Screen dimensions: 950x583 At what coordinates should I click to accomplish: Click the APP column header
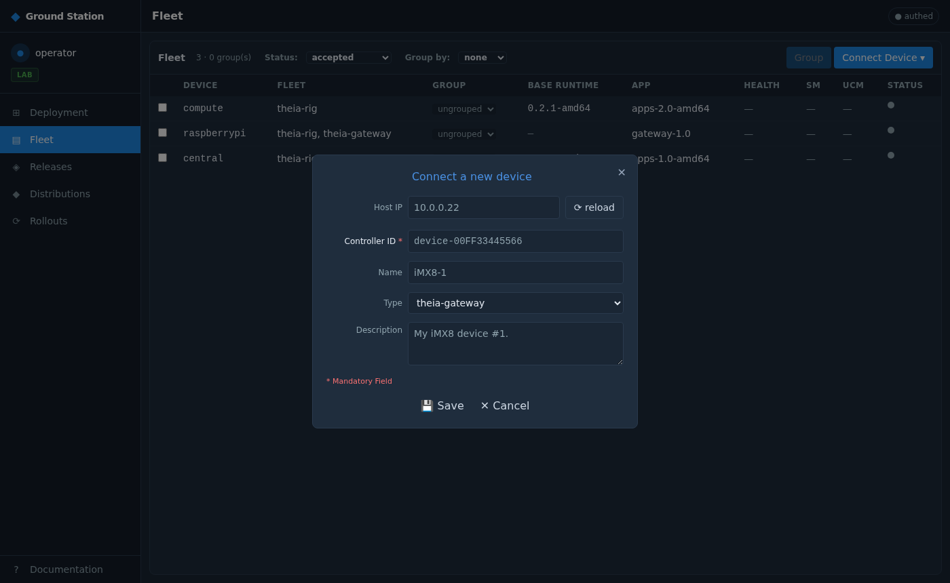pos(641,85)
